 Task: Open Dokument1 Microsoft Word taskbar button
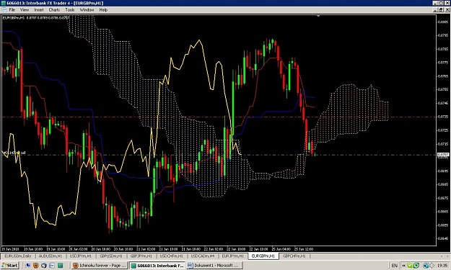coord(214,266)
